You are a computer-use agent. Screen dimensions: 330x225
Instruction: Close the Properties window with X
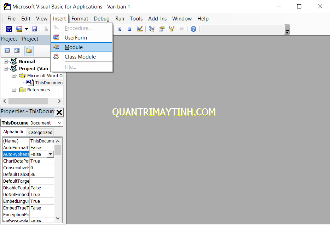tap(59, 112)
